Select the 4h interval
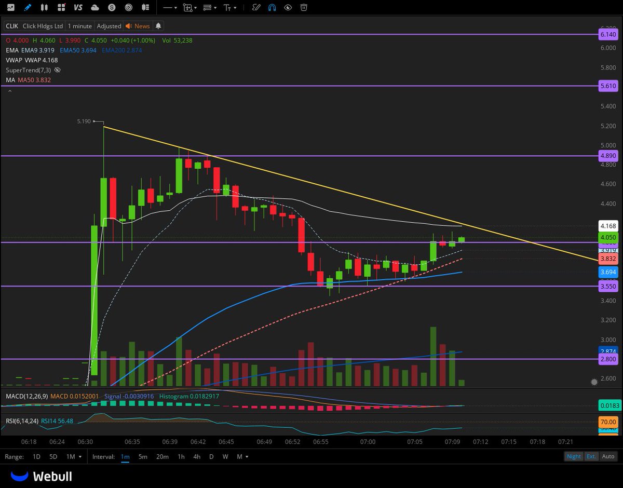 coord(197,457)
